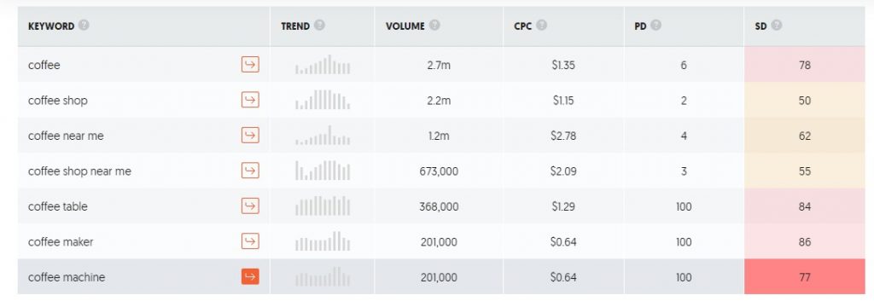Show help icon next to KEYWORD header
The width and height of the screenshot is (874, 307).
84,25
